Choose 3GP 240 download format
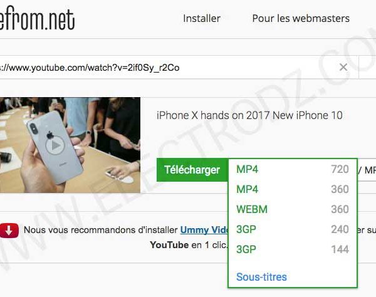 click(292, 229)
